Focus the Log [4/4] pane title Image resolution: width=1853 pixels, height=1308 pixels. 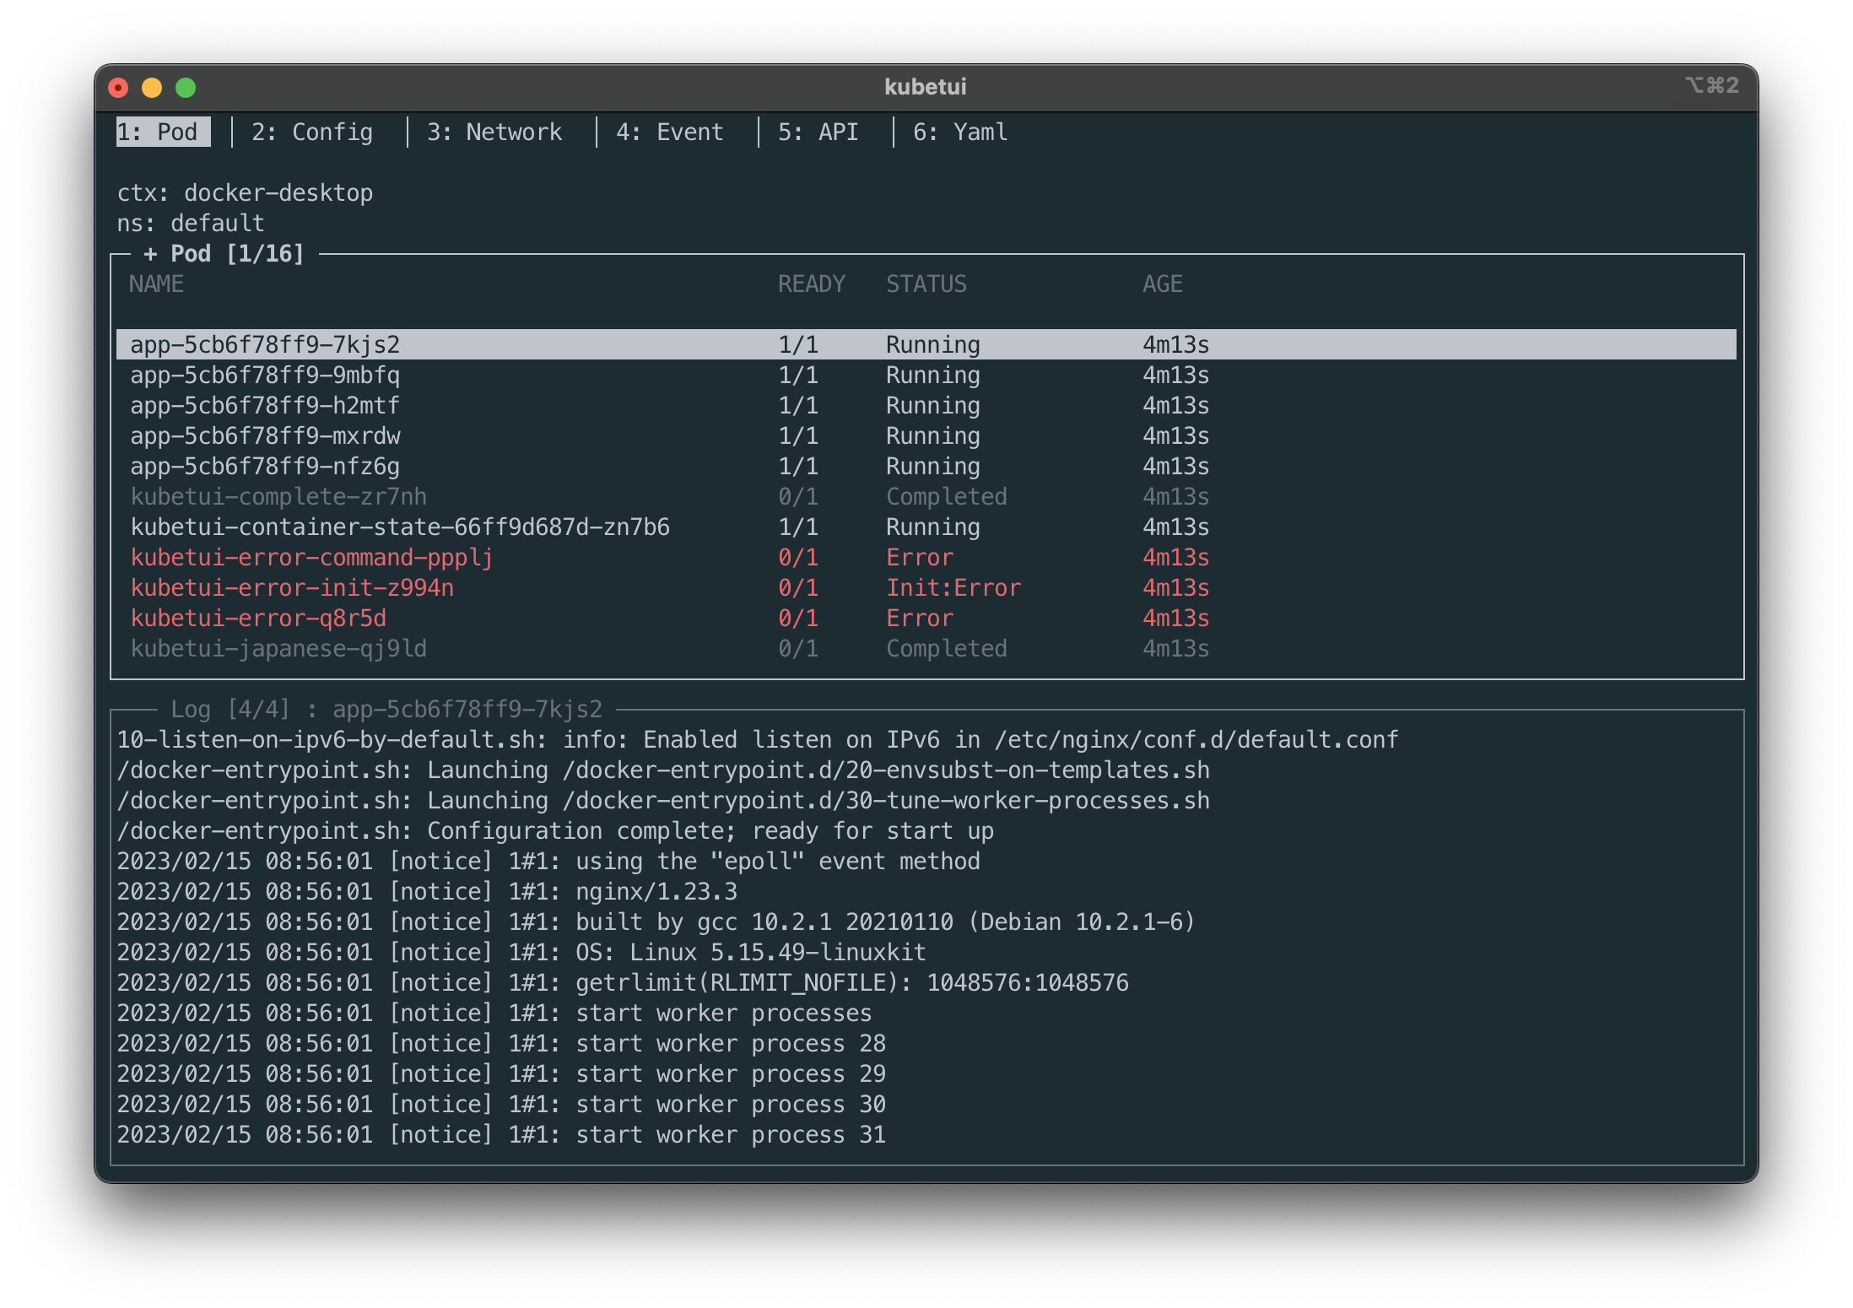[x=386, y=710]
